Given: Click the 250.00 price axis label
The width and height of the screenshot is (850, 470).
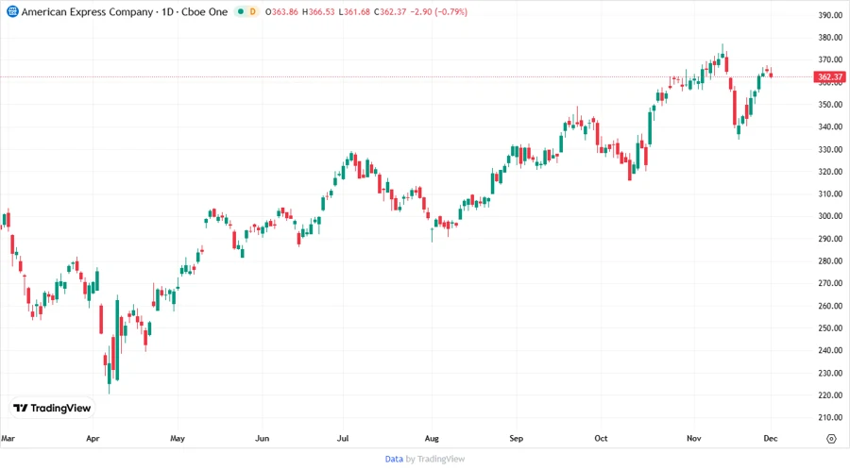Looking at the screenshot, I should tap(830, 328).
